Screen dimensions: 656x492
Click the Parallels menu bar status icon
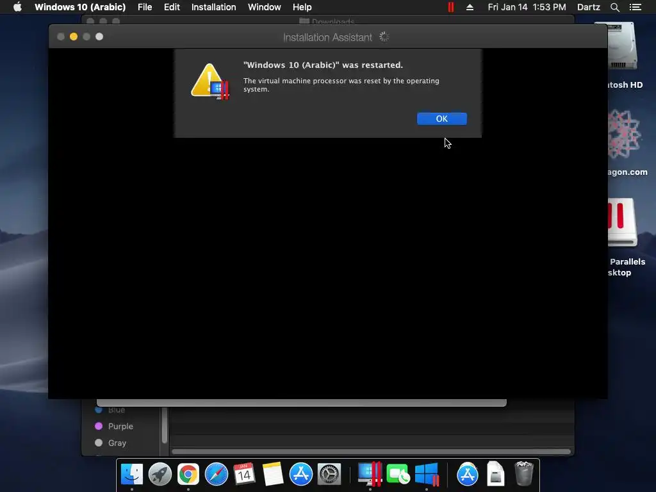[450, 7]
